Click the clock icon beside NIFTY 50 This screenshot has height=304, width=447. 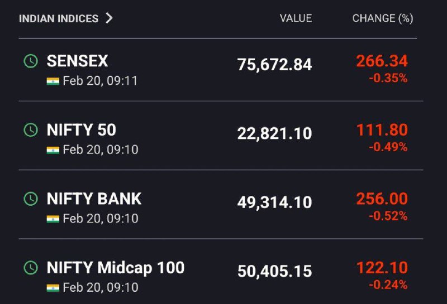pyautogui.click(x=31, y=130)
